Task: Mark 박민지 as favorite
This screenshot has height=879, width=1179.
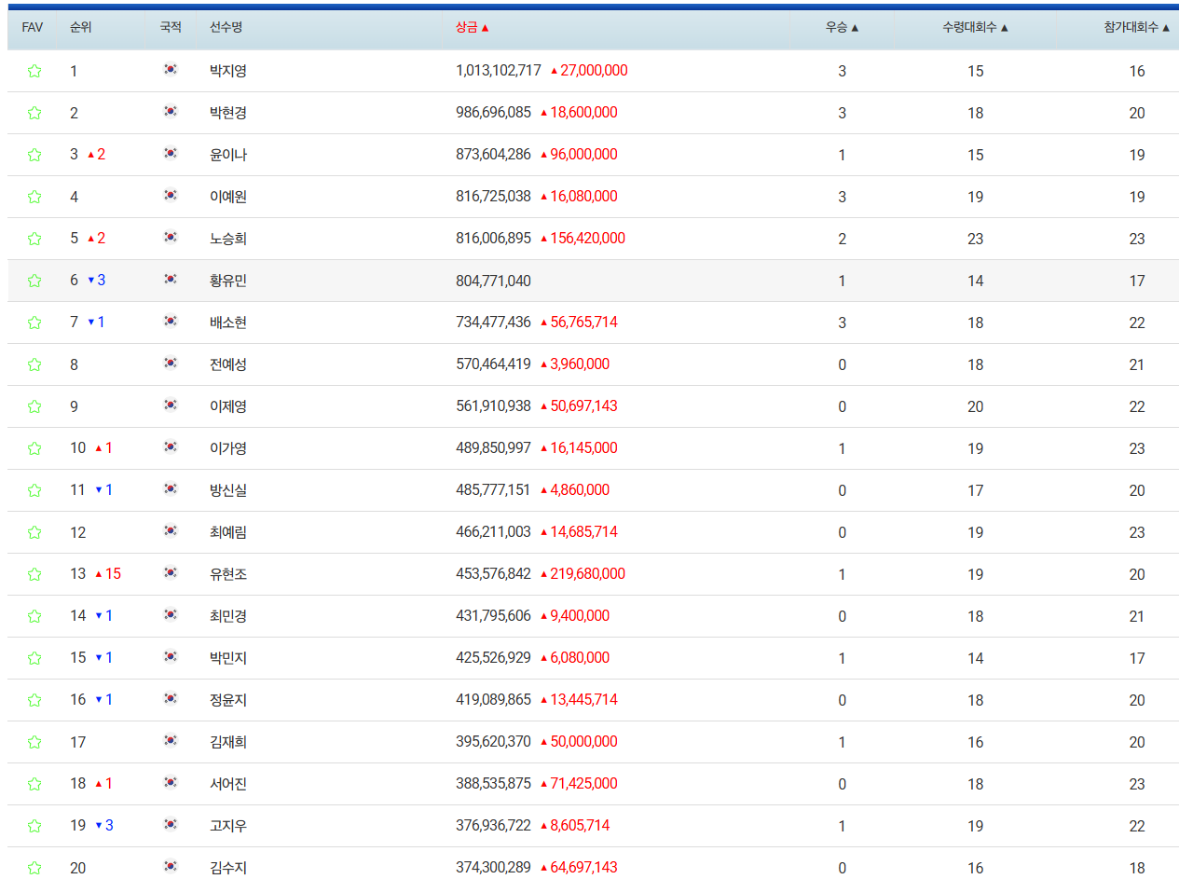Action: (34, 658)
